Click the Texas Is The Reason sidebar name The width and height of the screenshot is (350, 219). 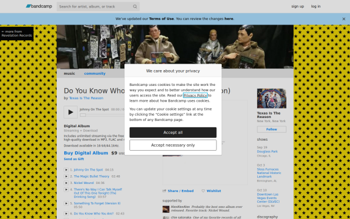click(268, 115)
